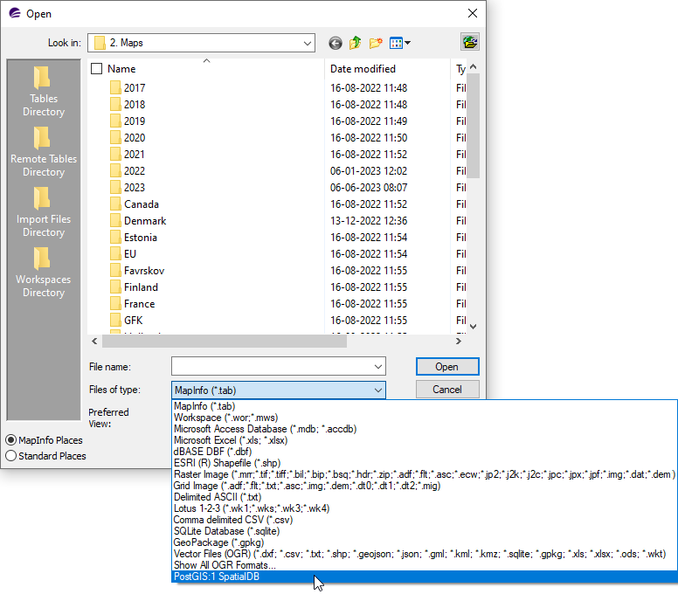Viewport: 678px width, 594px height.
Task: Choose Show All OGR Formats... entry
Action: coord(424,565)
